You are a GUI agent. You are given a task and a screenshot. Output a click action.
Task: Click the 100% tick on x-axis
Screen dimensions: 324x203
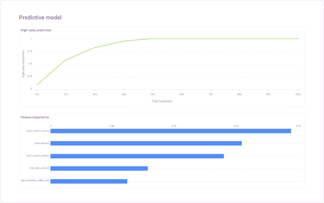298,94
